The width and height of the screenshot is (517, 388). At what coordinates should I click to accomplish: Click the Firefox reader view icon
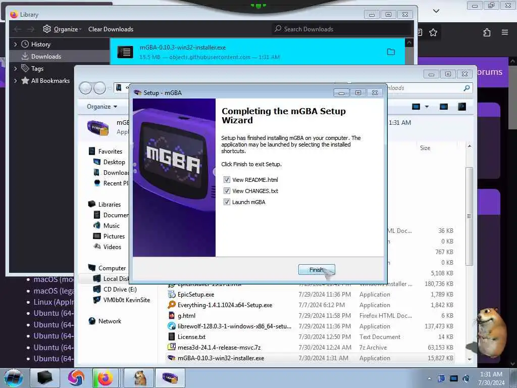420,32
